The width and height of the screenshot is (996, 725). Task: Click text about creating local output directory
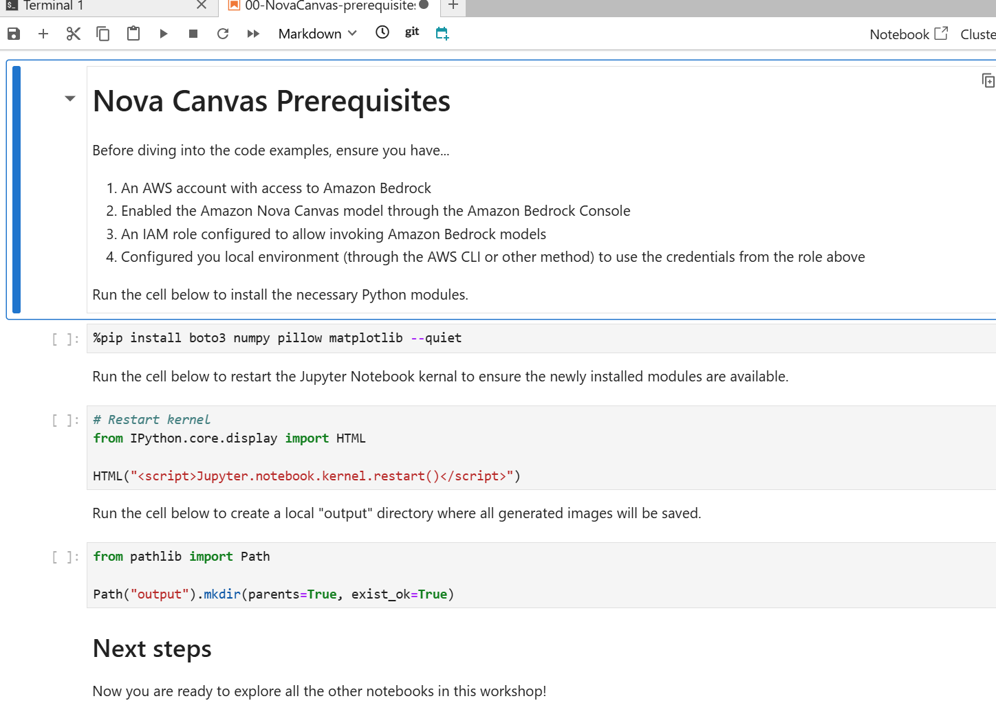pos(397,513)
